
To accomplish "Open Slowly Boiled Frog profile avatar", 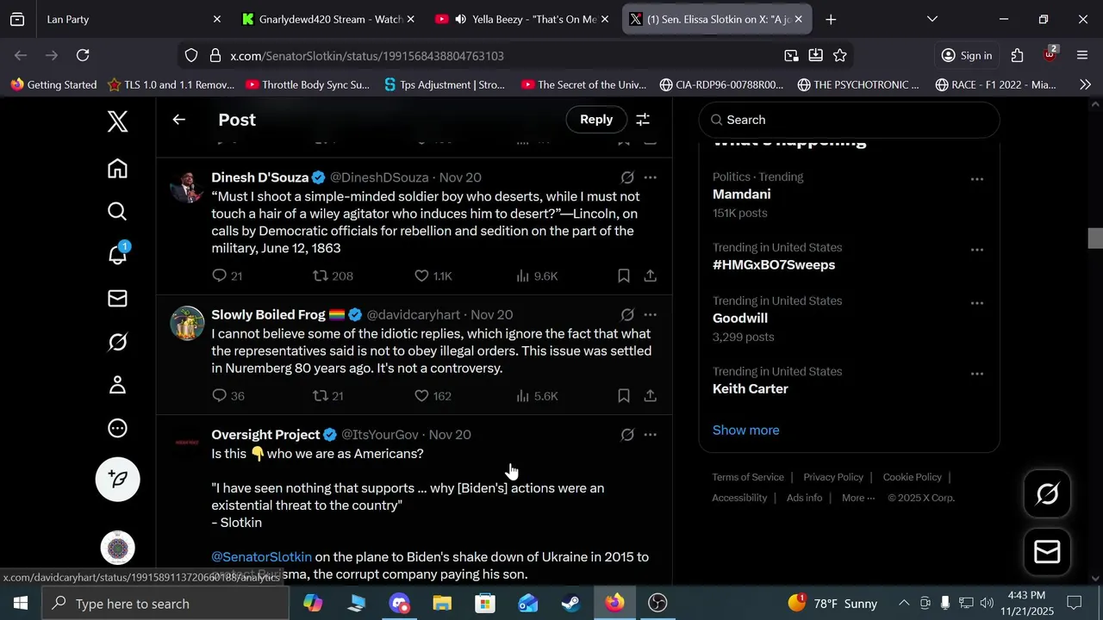I will click(x=187, y=323).
